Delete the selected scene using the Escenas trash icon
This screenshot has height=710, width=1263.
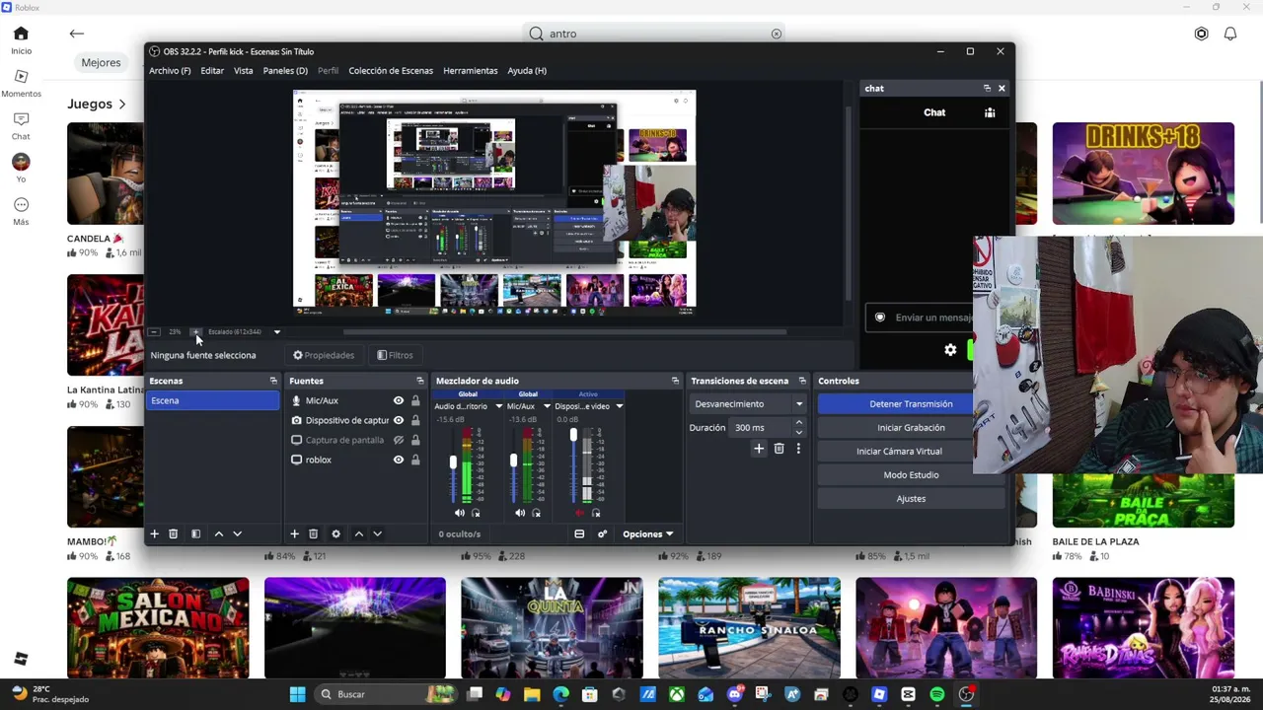pos(173,533)
